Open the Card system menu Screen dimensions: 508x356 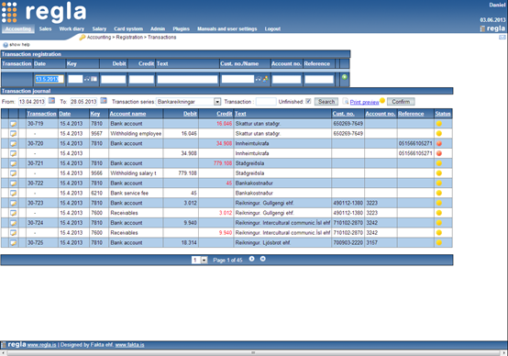(128, 28)
